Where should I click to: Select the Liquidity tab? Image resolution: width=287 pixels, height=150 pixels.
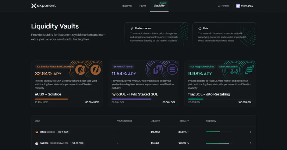click(x=159, y=6)
